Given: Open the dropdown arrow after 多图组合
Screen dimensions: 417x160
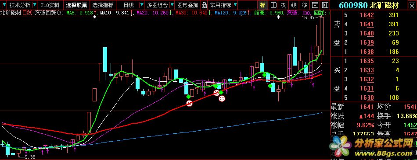Looking at the screenshot, I should [172, 5].
